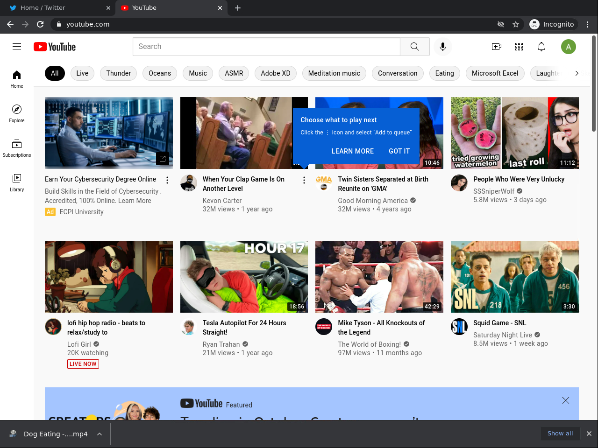Select the Conversation filter chip
Image resolution: width=598 pixels, height=448 pixels.
398,73
